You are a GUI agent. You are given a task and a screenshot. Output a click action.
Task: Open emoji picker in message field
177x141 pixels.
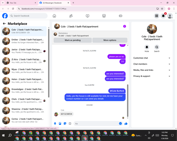coord(120,123)
